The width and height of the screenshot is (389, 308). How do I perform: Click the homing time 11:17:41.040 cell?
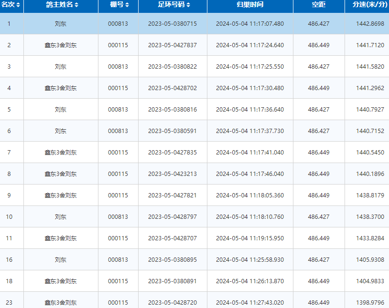(249, 153)
